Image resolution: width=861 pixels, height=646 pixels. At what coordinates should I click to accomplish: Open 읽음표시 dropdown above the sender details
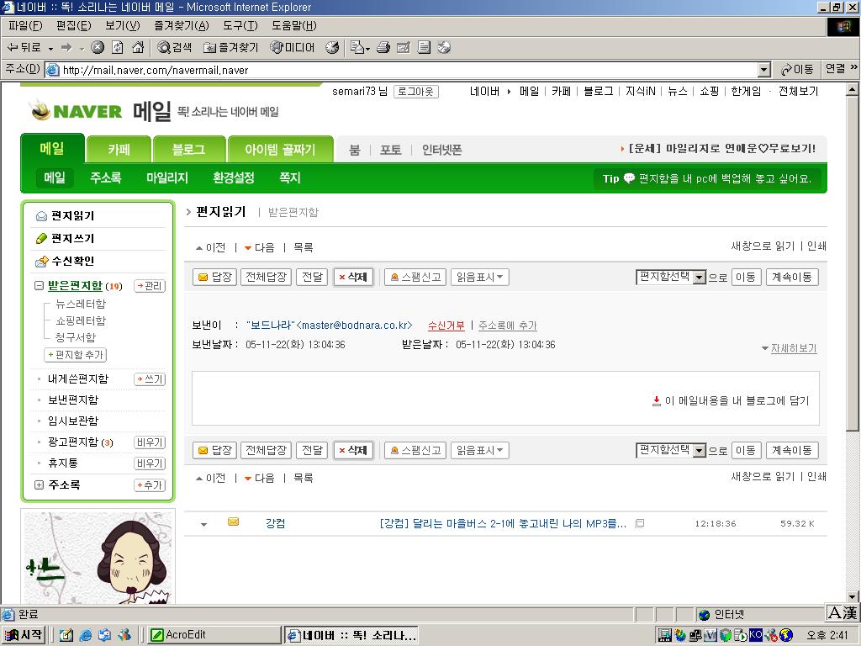[480, 277]
